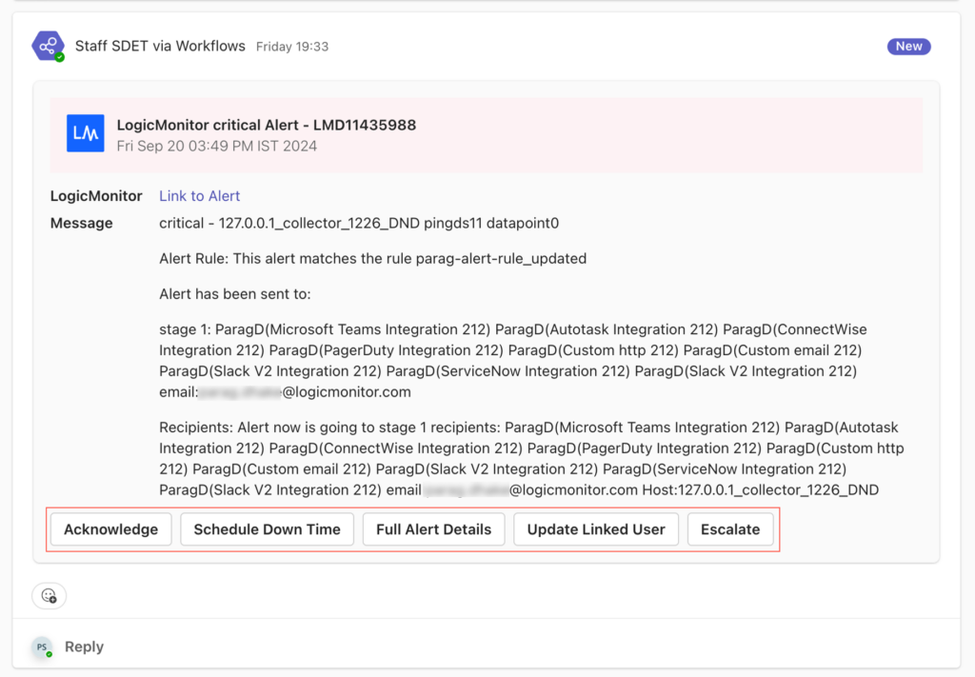Viewport: 975px width, 677px height.
Task: Open Full Alert Details
Action: click(x=433, y=529)
